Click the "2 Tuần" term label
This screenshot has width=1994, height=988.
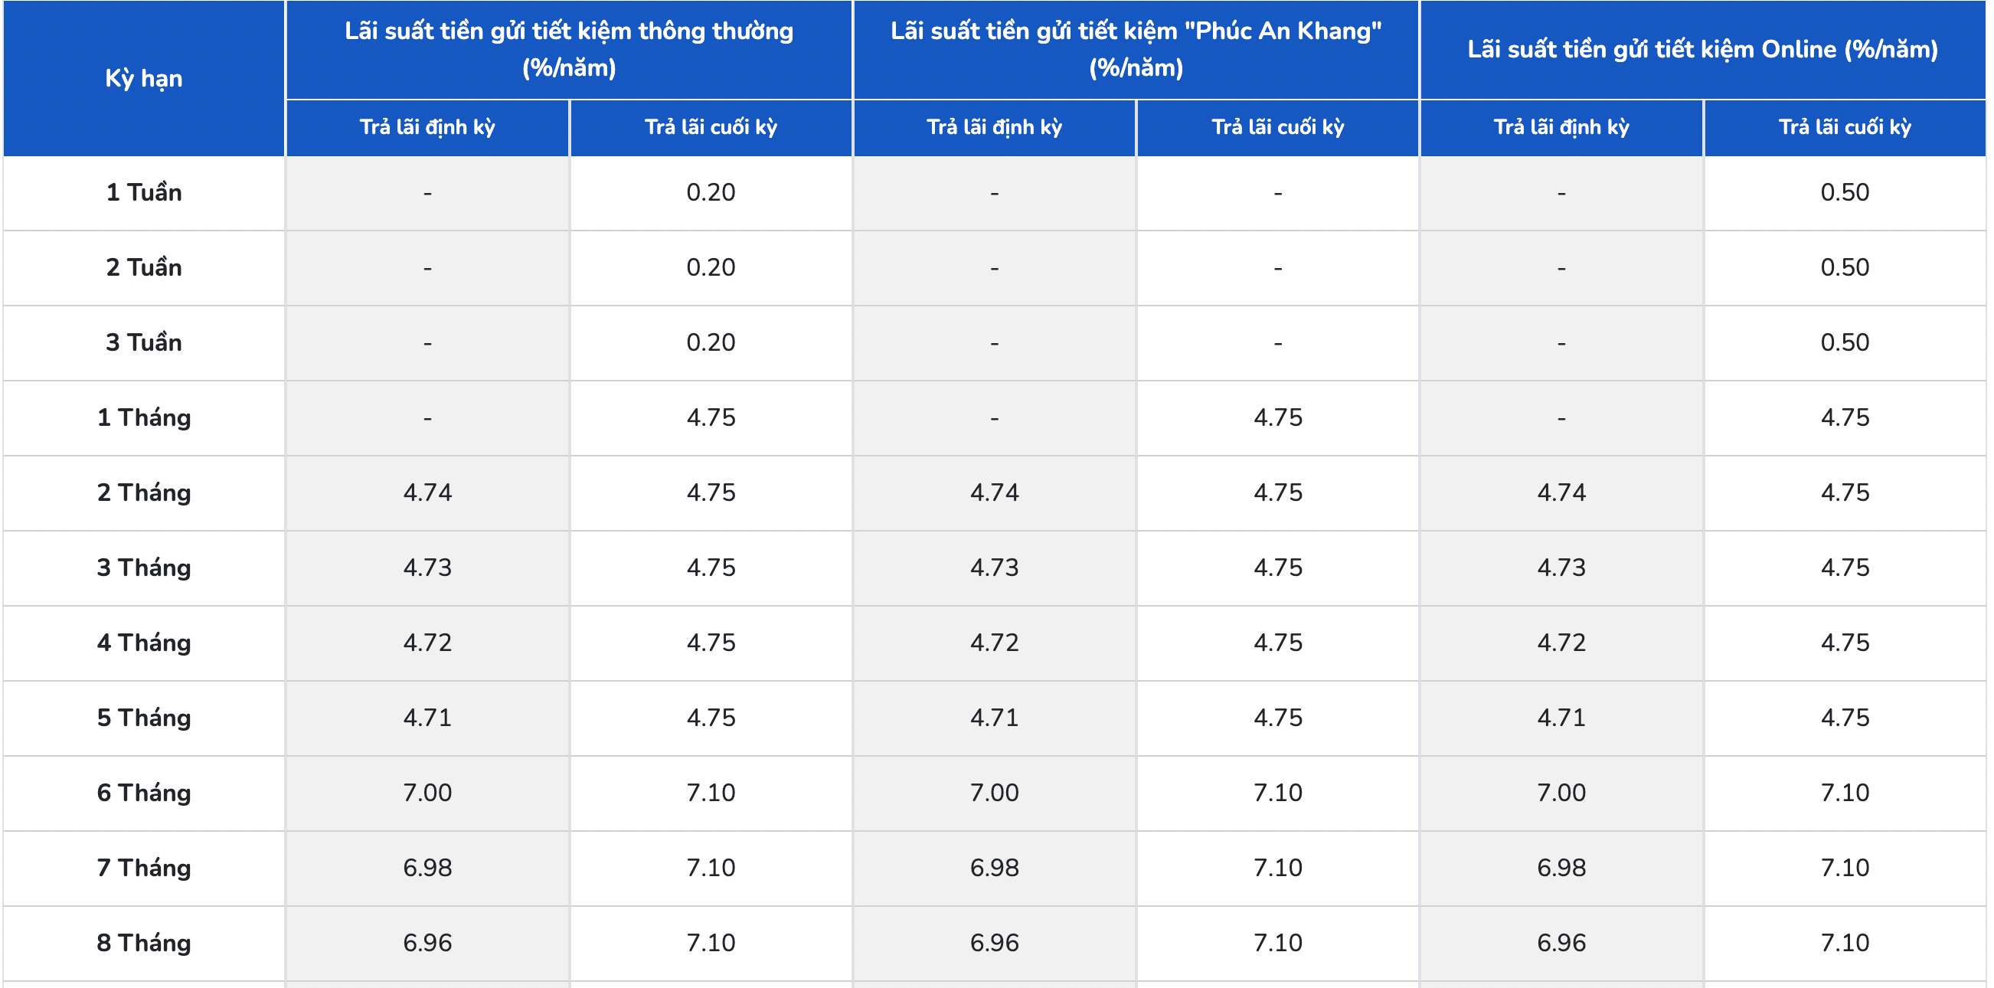coord(144,267)
